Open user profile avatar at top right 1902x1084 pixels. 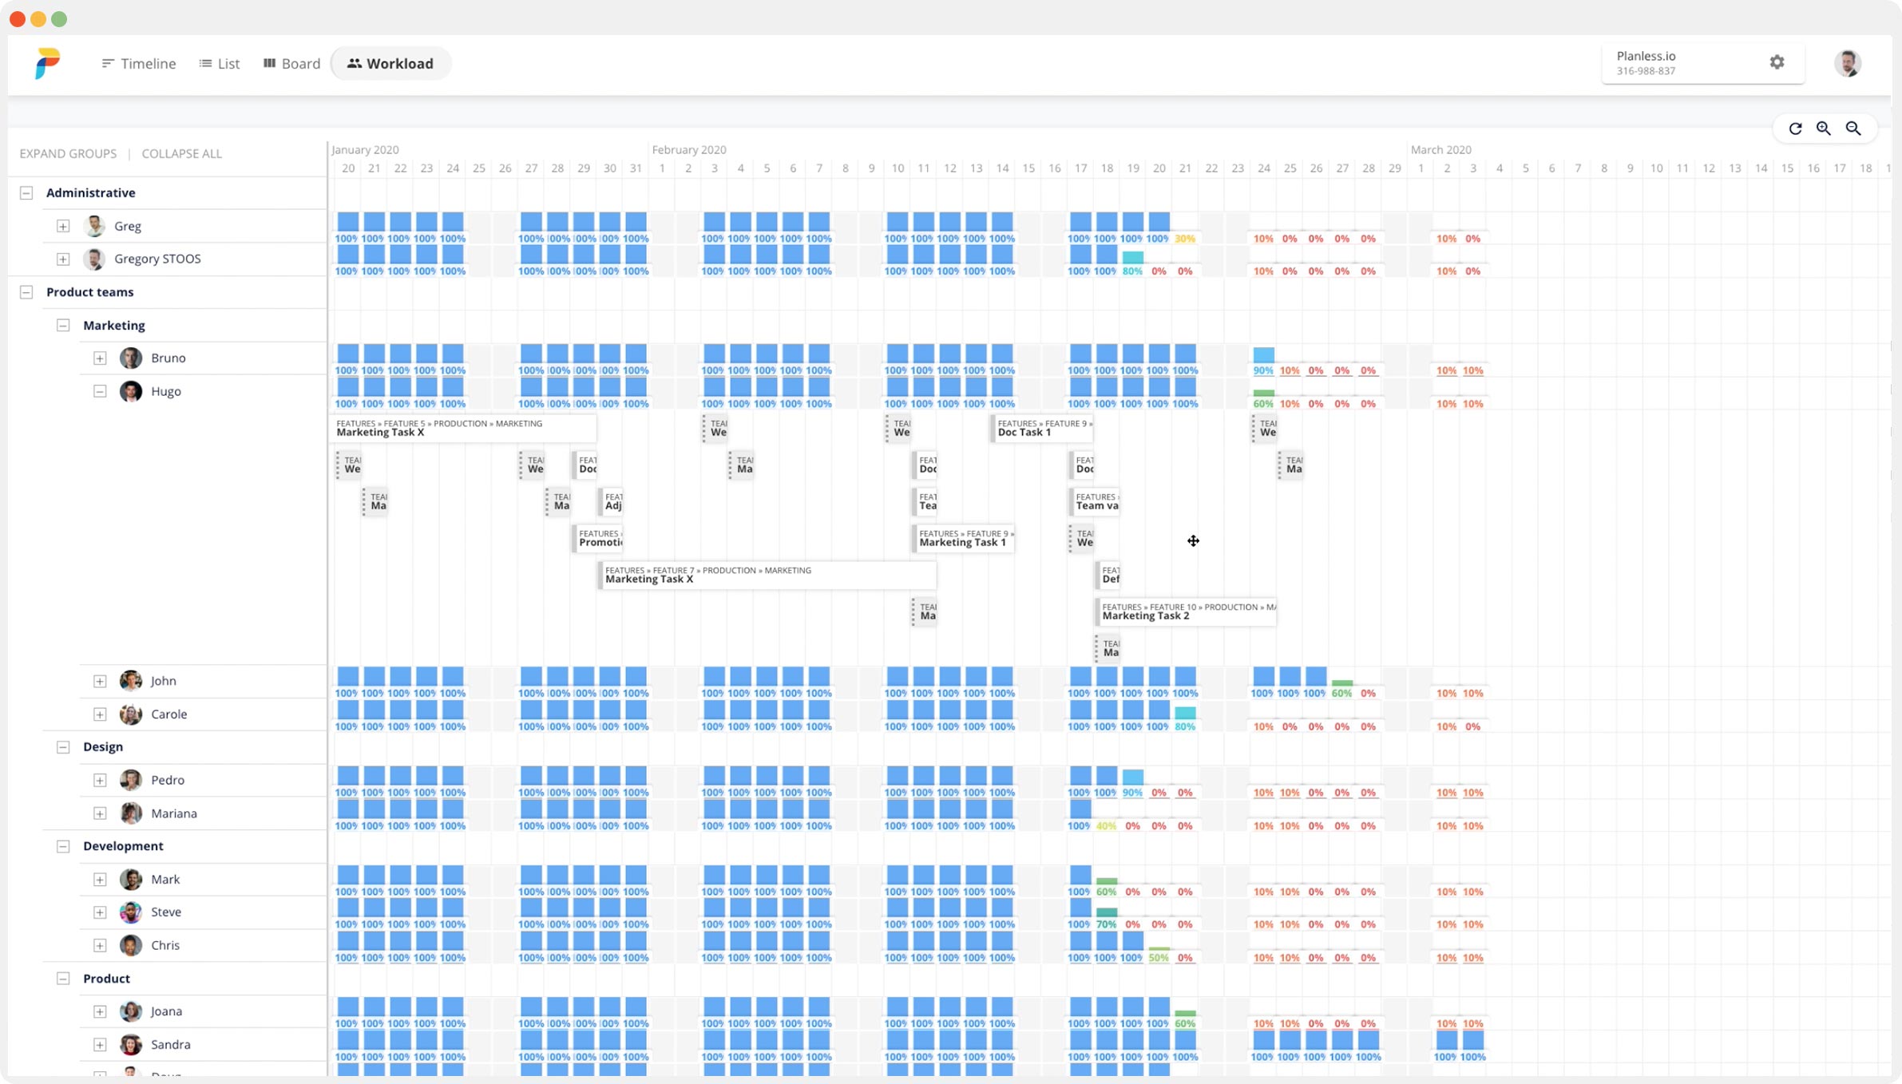point(1847,63)
